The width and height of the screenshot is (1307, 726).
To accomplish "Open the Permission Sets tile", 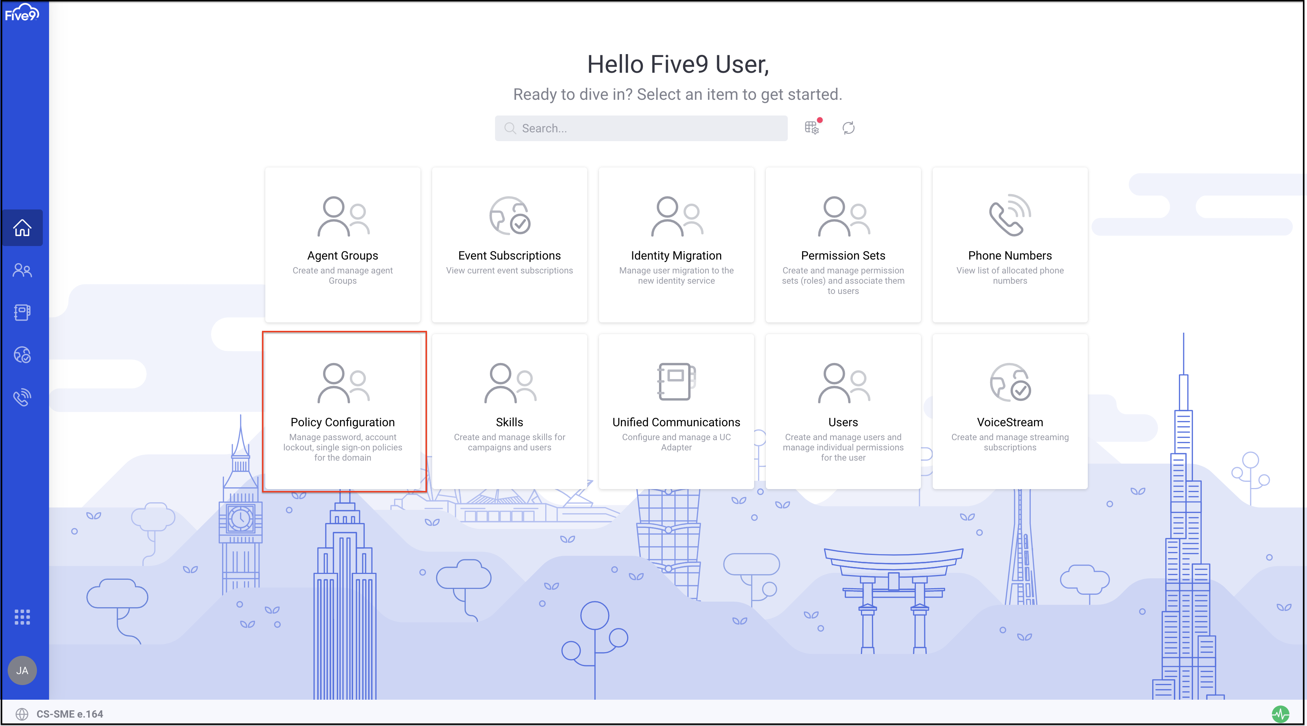I will pyautogui.click(x=843, y=245).
